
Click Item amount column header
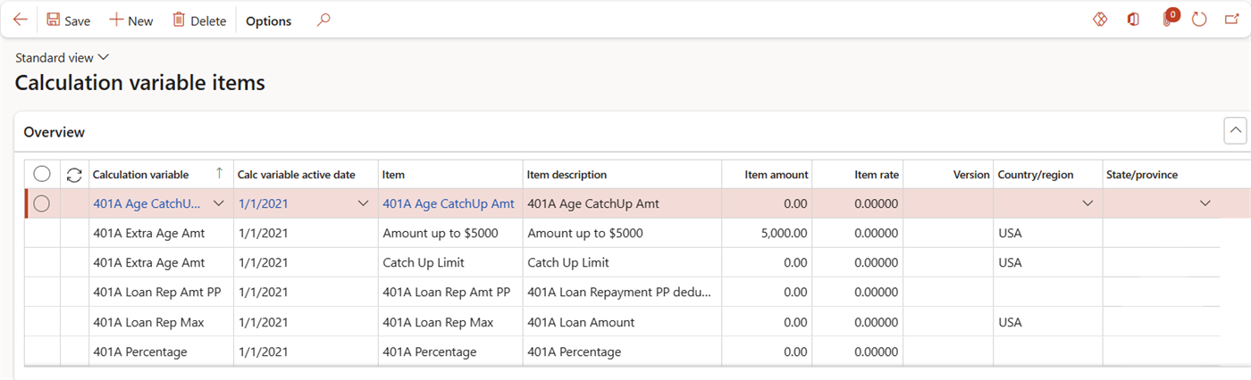pos(767,175)
